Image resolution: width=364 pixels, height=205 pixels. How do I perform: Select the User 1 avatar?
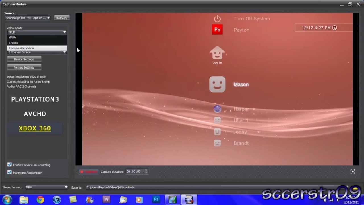(217, 120)
